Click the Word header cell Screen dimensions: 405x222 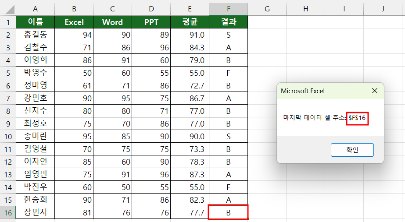112,22
